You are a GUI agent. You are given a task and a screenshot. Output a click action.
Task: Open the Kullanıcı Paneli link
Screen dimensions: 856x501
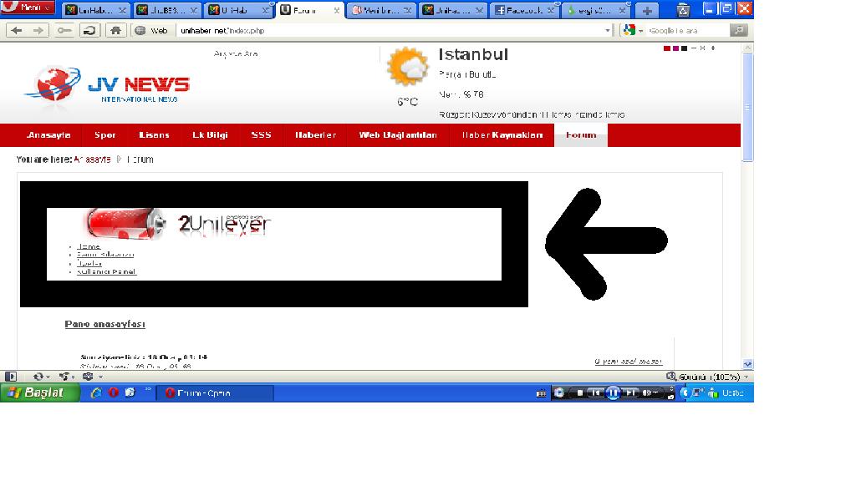[106, 271]
